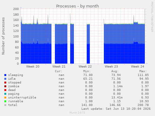
Task: Click the 'Max:' column header
Action: pos(143,71)
